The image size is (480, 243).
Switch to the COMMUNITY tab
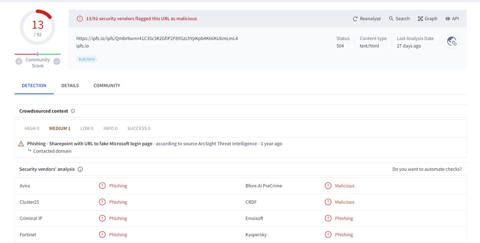tap(107, 86)
